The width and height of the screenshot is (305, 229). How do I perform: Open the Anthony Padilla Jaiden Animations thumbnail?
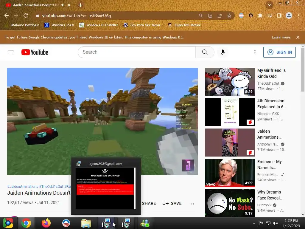coord(230,143)
